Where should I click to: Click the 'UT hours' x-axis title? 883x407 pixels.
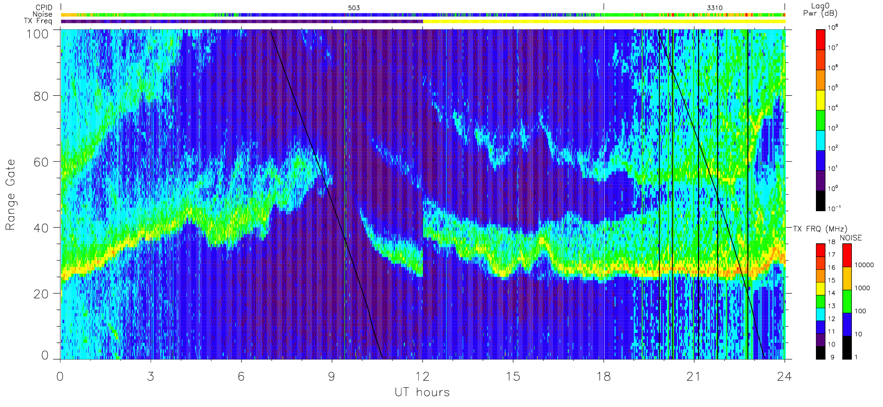point(422,392)
